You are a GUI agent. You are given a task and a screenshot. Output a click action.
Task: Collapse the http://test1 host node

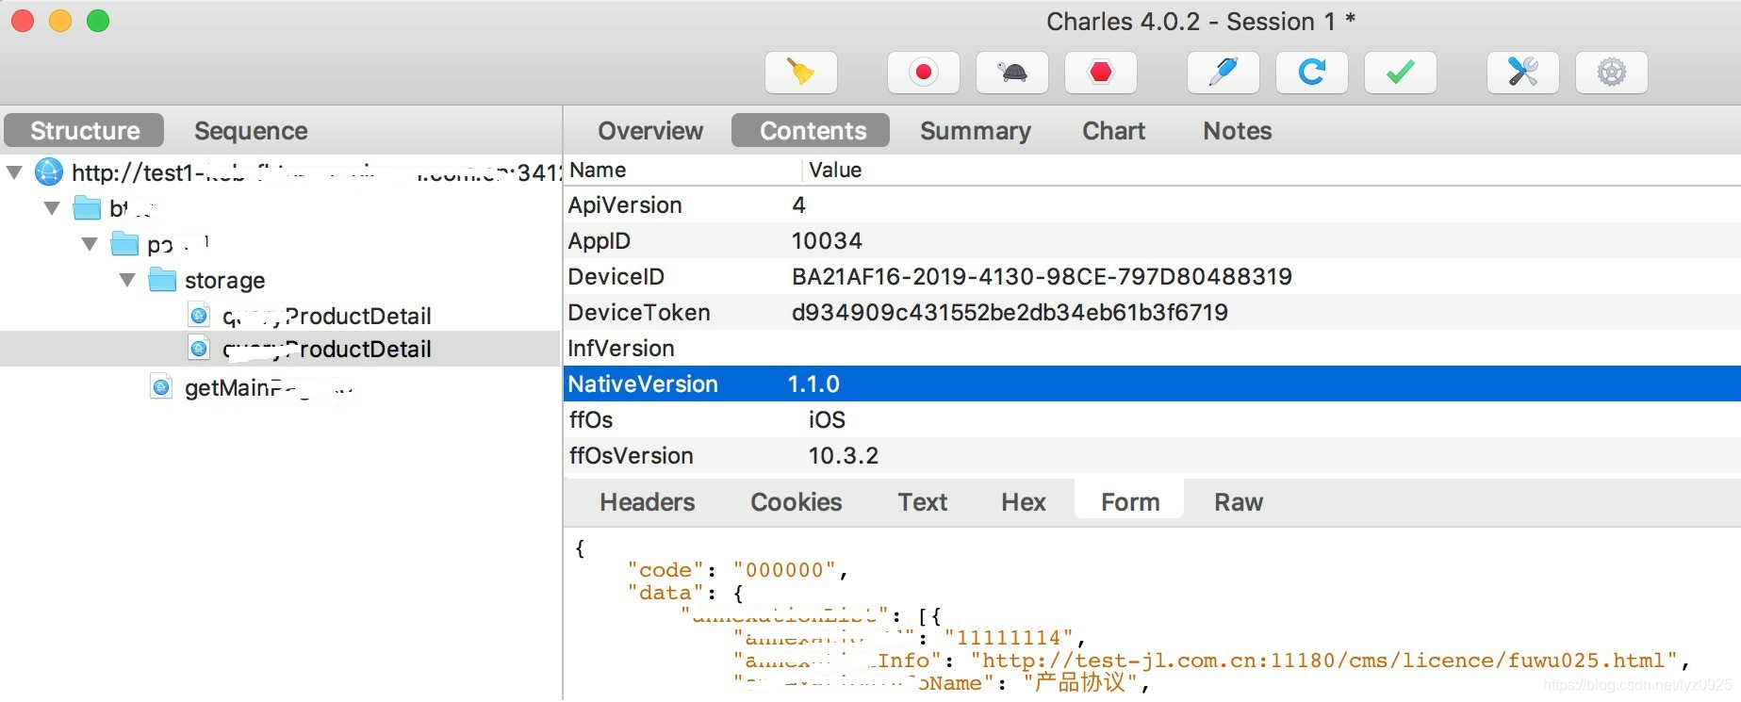[14, 172]
